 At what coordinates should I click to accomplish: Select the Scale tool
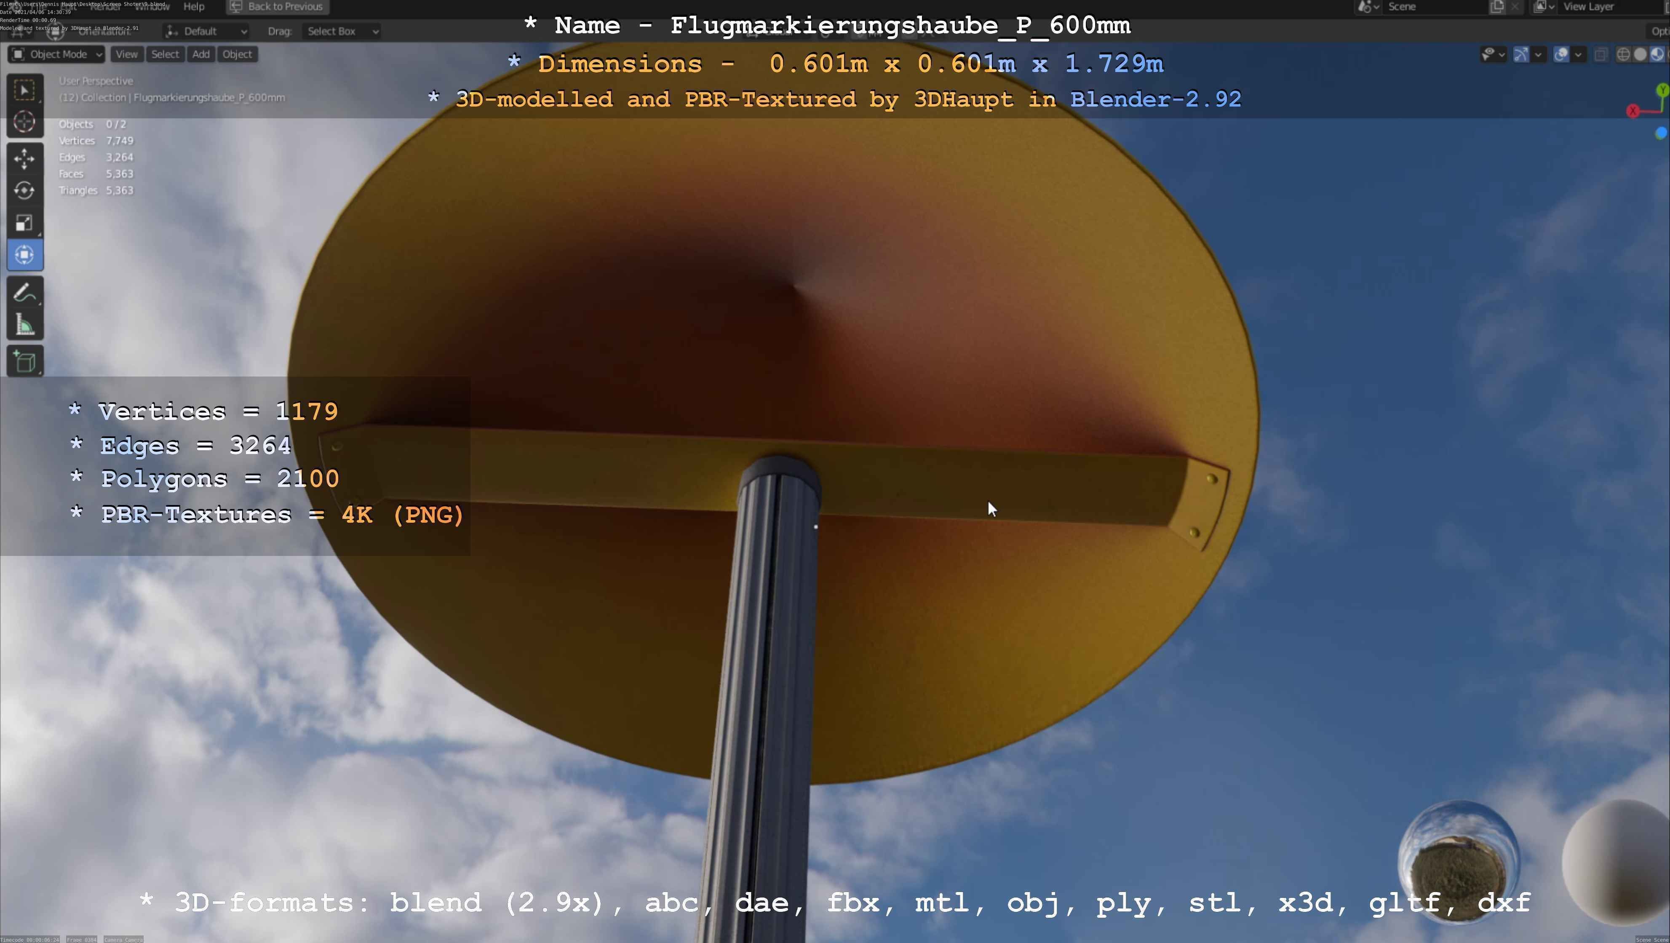[24, 223]
